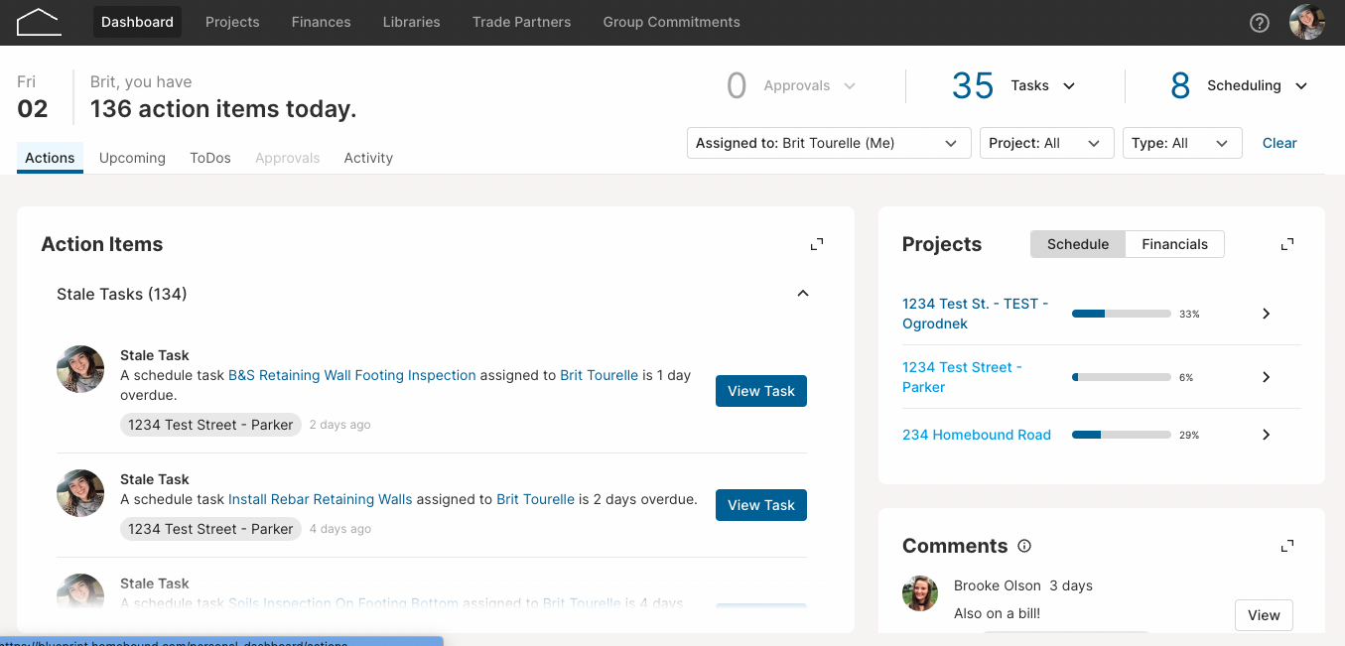Open the Project: All filter dropdown
The width and height of the screenshot is (1345, 646).
point(1047,143)
